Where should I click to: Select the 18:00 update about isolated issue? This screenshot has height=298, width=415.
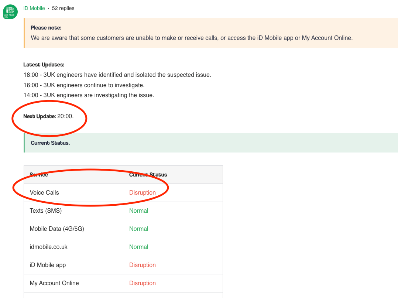point(117,75)
